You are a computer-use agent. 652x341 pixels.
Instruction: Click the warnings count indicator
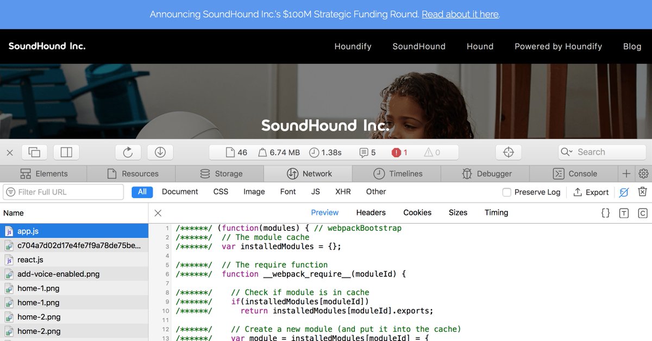tap(432, 153)
